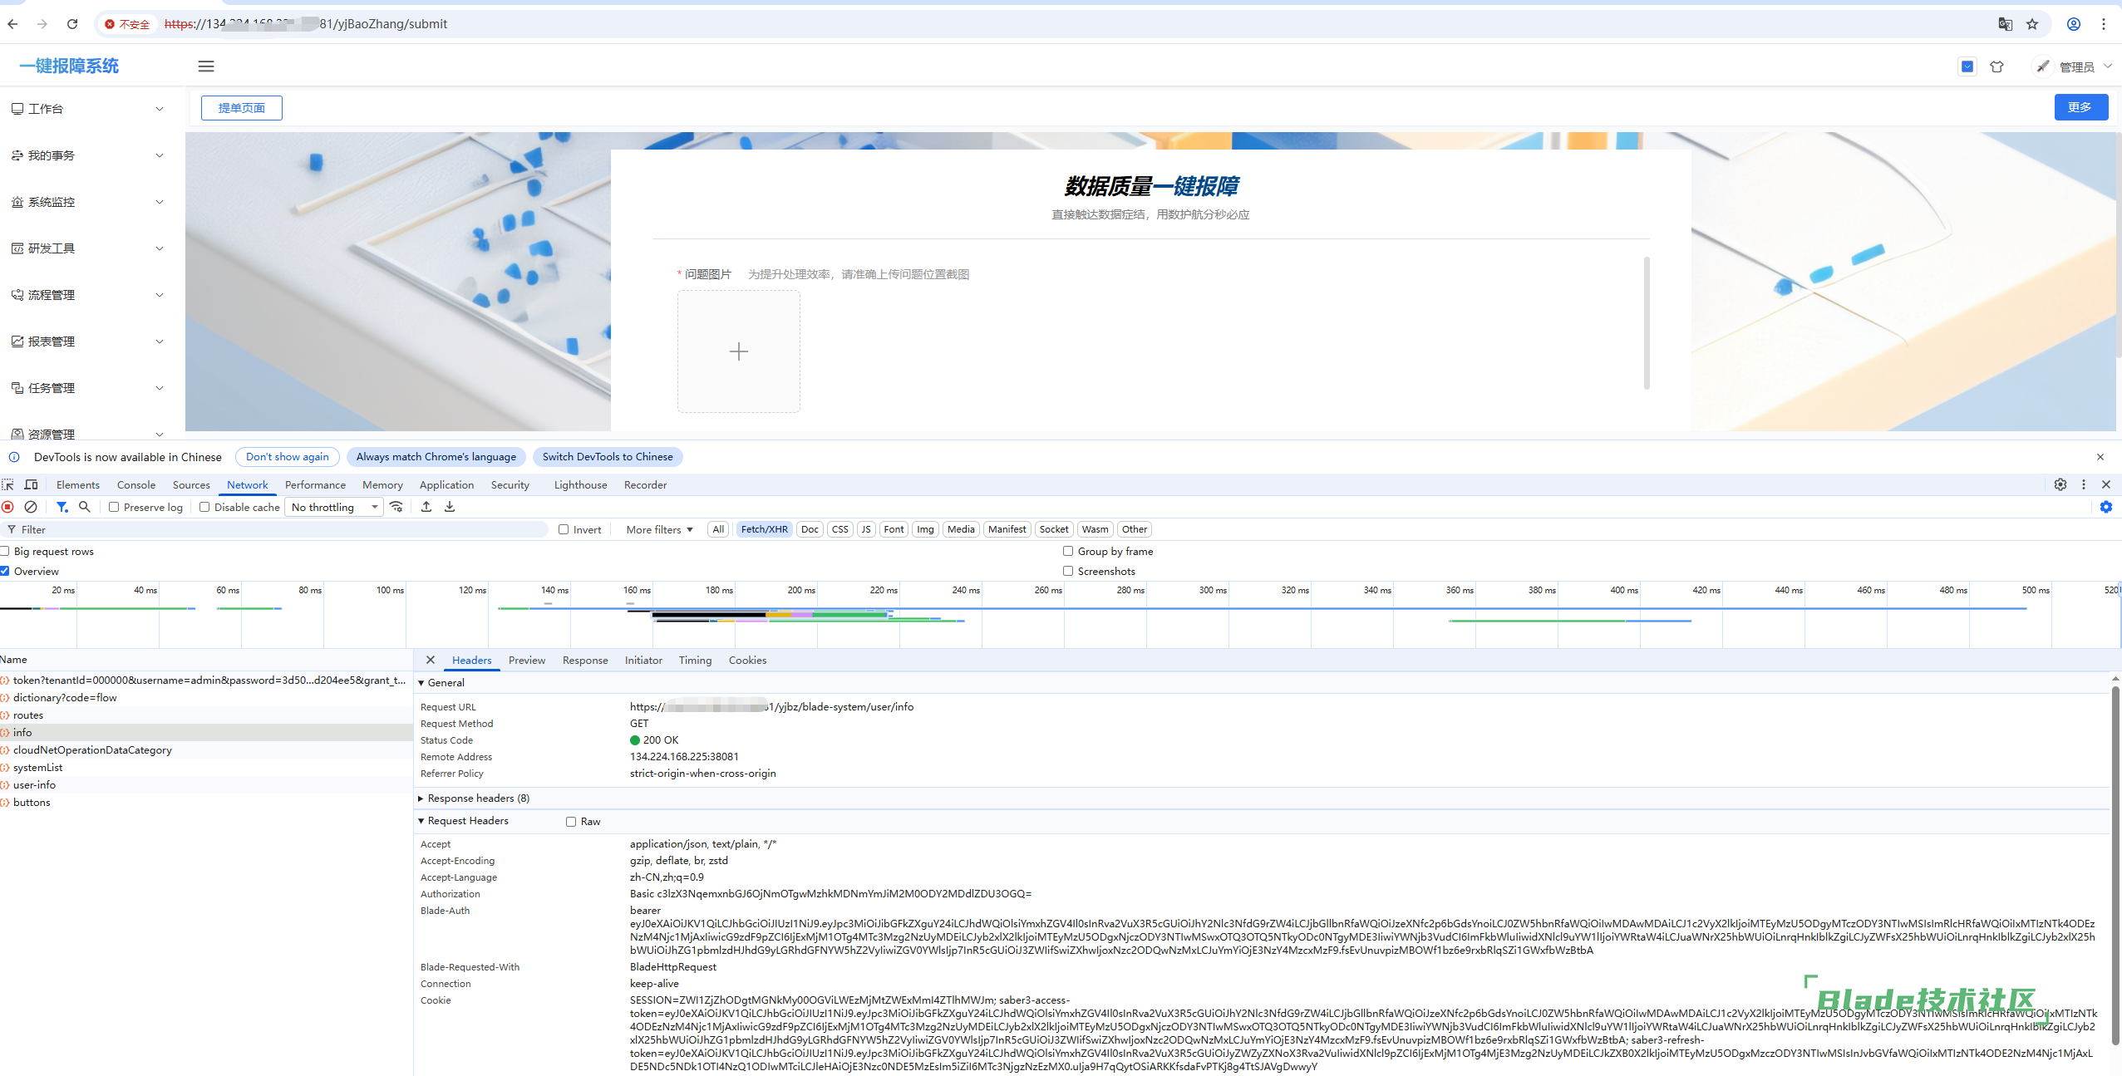Click the record network log icon
The image size is (2122, 1076).
click(8, 507)
